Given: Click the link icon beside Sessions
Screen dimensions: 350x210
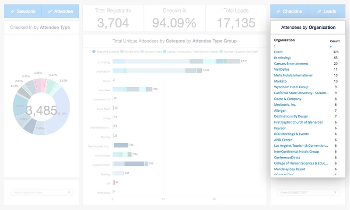Looking at the screenshot, I should click(x=13, y=11).
